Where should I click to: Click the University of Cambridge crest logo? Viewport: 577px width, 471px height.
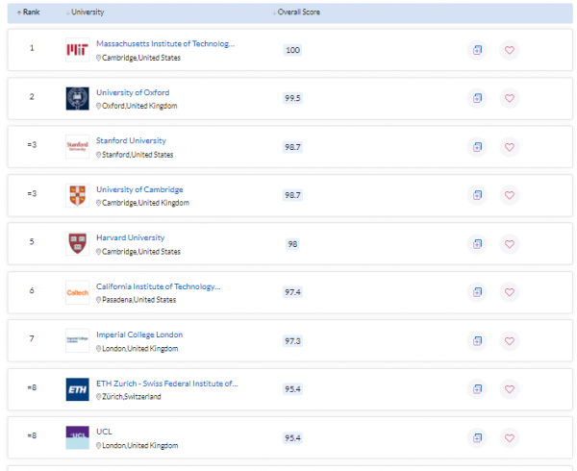(77, 195)
